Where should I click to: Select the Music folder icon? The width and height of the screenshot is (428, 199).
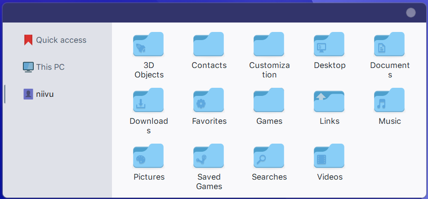389,100
